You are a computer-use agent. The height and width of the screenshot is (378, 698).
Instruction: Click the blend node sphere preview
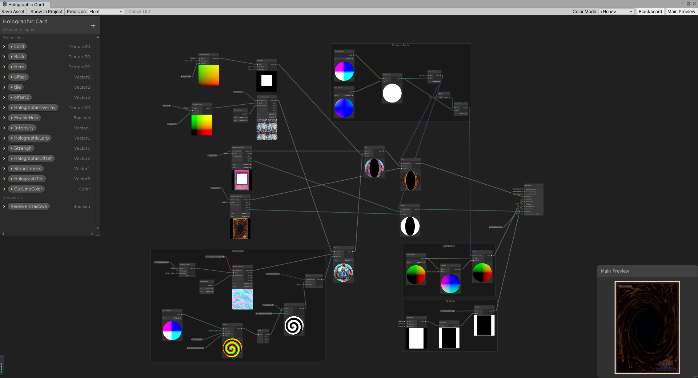click(344, 273)
